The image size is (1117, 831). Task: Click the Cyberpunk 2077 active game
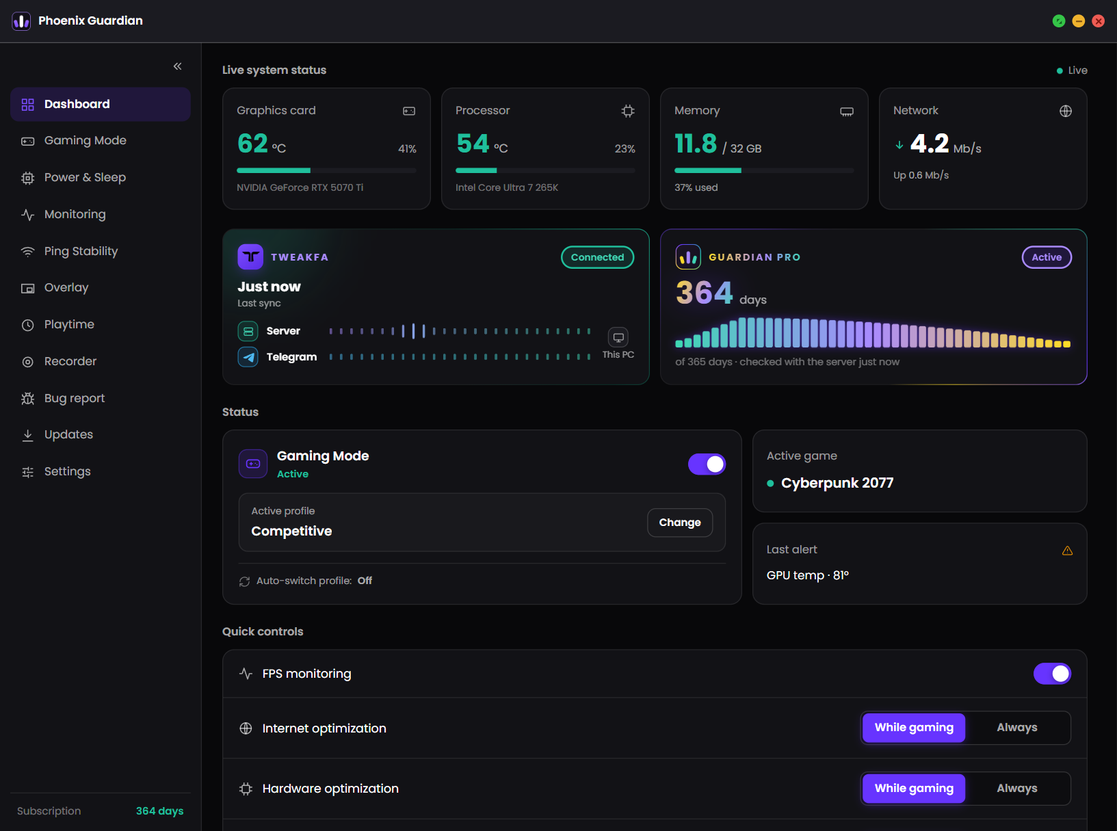point(837,484)
